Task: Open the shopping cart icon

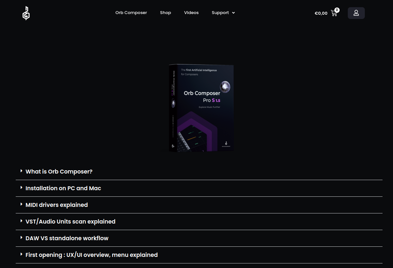Action: pos(334,13)
